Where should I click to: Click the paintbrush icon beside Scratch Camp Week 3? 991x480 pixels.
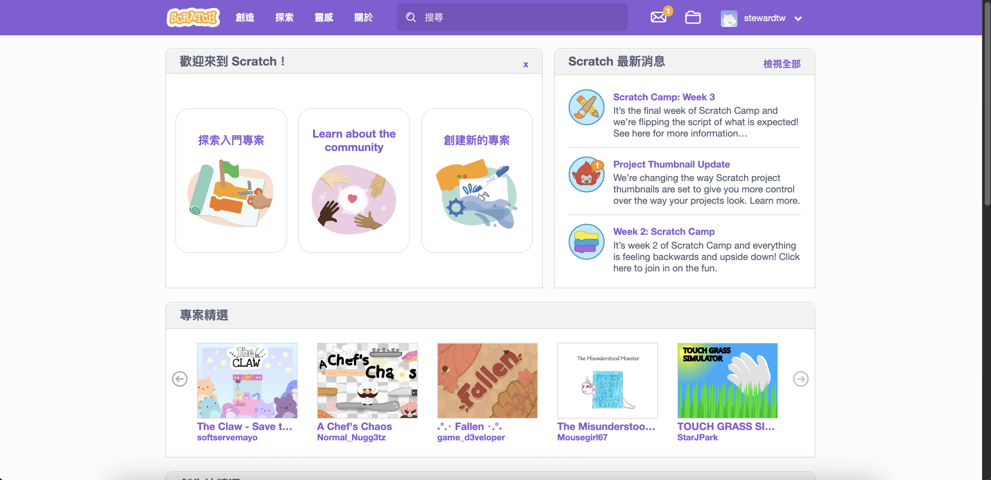click(x=586, y=107)
